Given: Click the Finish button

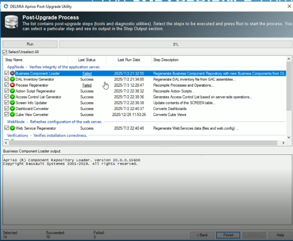Looking at the screenshot, I should (x=228, y=235).
